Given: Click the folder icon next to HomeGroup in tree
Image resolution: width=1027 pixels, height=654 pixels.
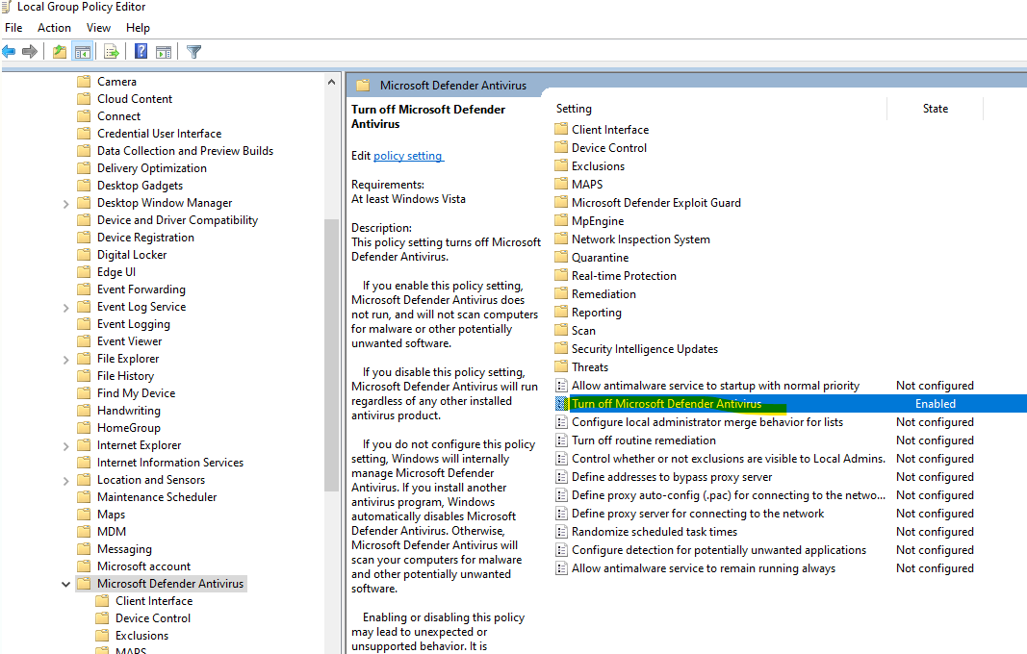Looking at the screenshot, I should coord(84,427).
